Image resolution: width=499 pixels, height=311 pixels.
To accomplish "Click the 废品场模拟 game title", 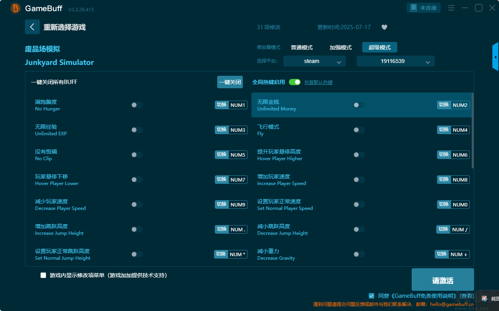I will coord(42,49).
